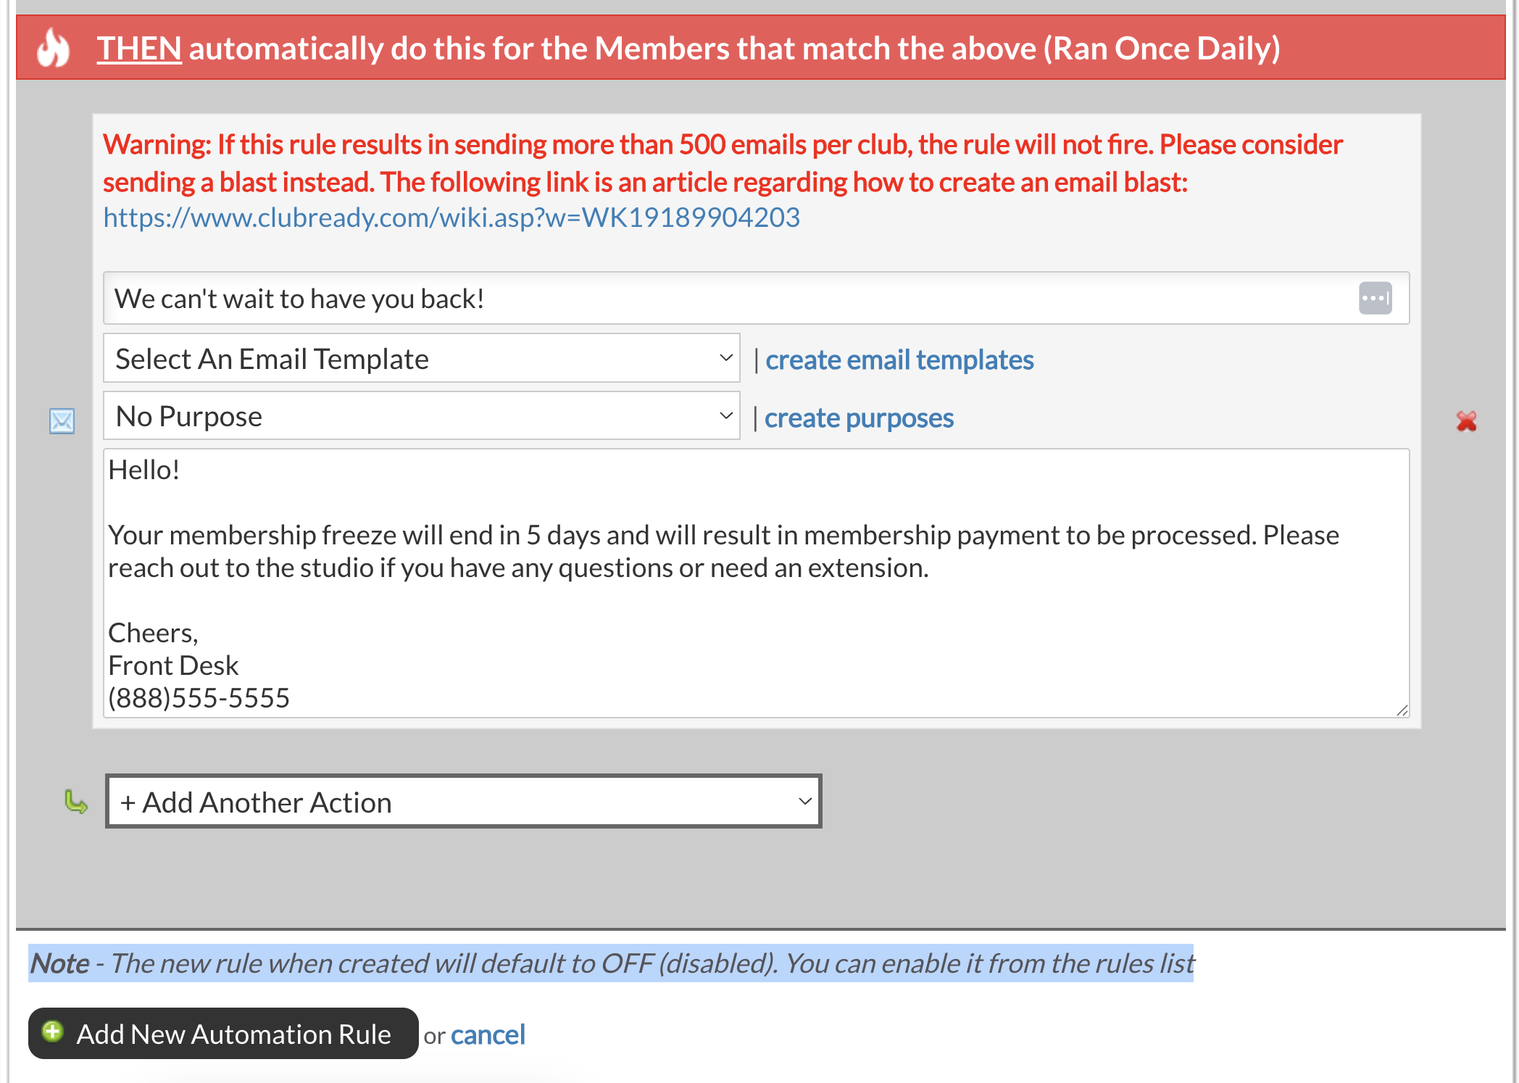Click the cancel link
This screenshot has height=1083, width=1519.
(x=488, y=1034)
